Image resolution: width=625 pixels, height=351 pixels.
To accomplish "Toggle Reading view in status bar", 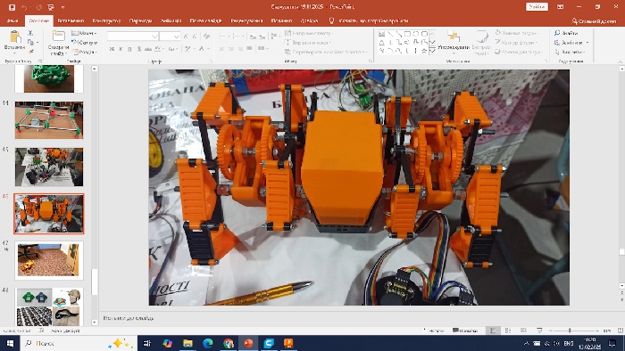I will tap(523, 331).
